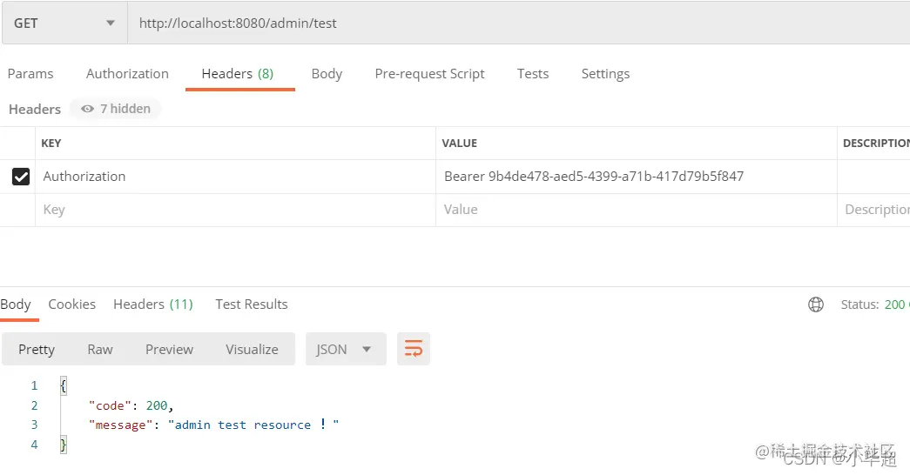Open the Pre-request Script tab
910x475 pixels.
[x=429, y=74]
